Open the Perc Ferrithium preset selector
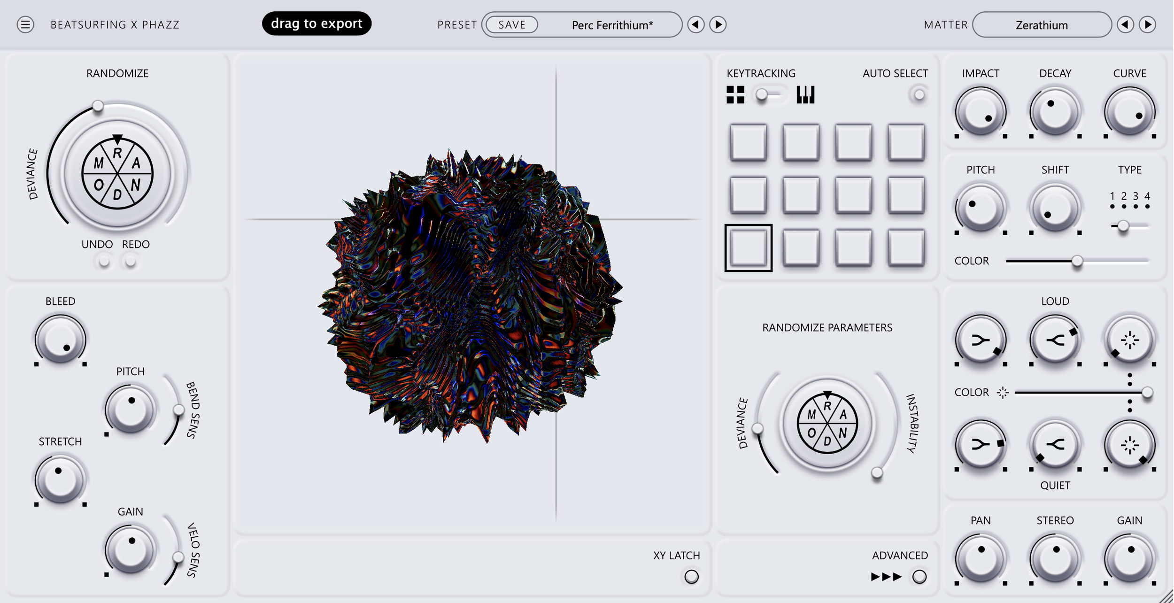The width and height of the screenshot is (1174, 603). (612, 25)
